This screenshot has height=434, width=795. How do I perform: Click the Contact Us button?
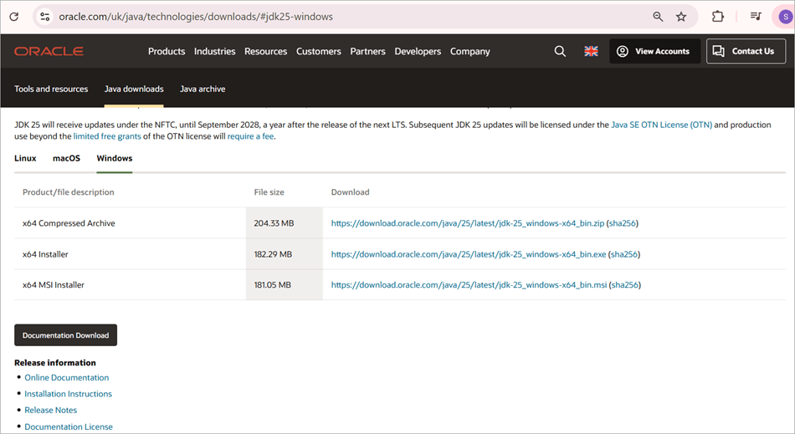tap(746, 51)
